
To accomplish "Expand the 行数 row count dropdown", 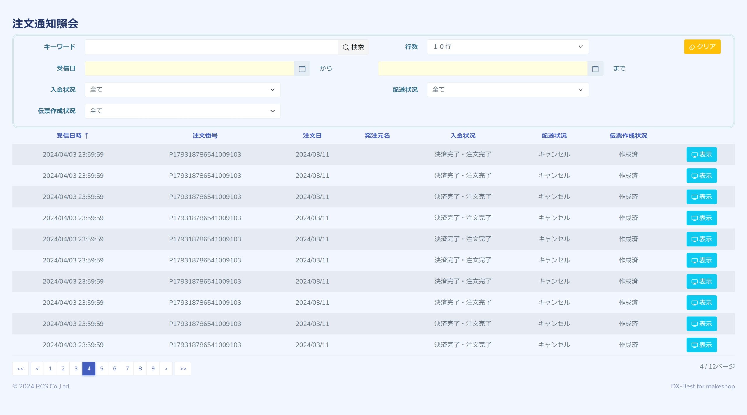I will pos(508,47).
